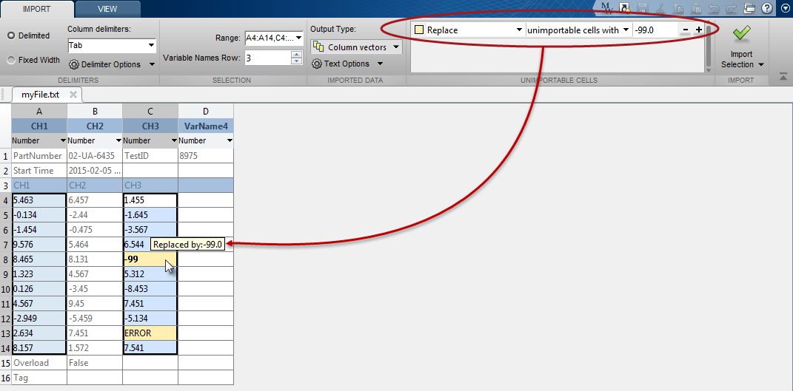Click the highlighted ERROR cell
This screenshot has width=793, height=391.
[x=150, y=333]
